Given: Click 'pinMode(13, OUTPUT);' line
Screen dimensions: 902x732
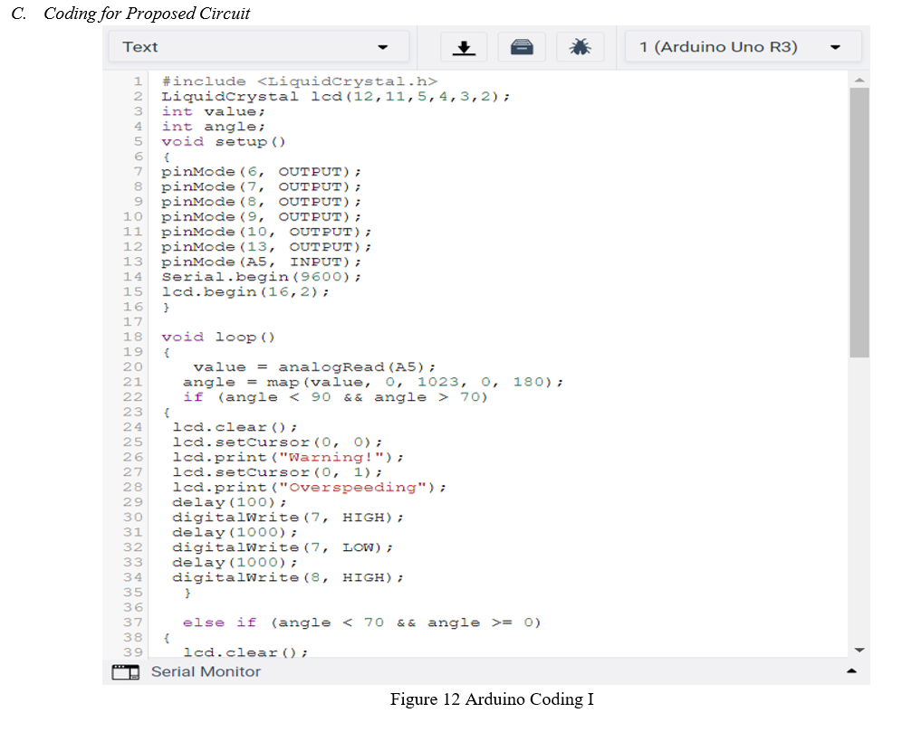Looking at the screenshot, I should (266, 246).
